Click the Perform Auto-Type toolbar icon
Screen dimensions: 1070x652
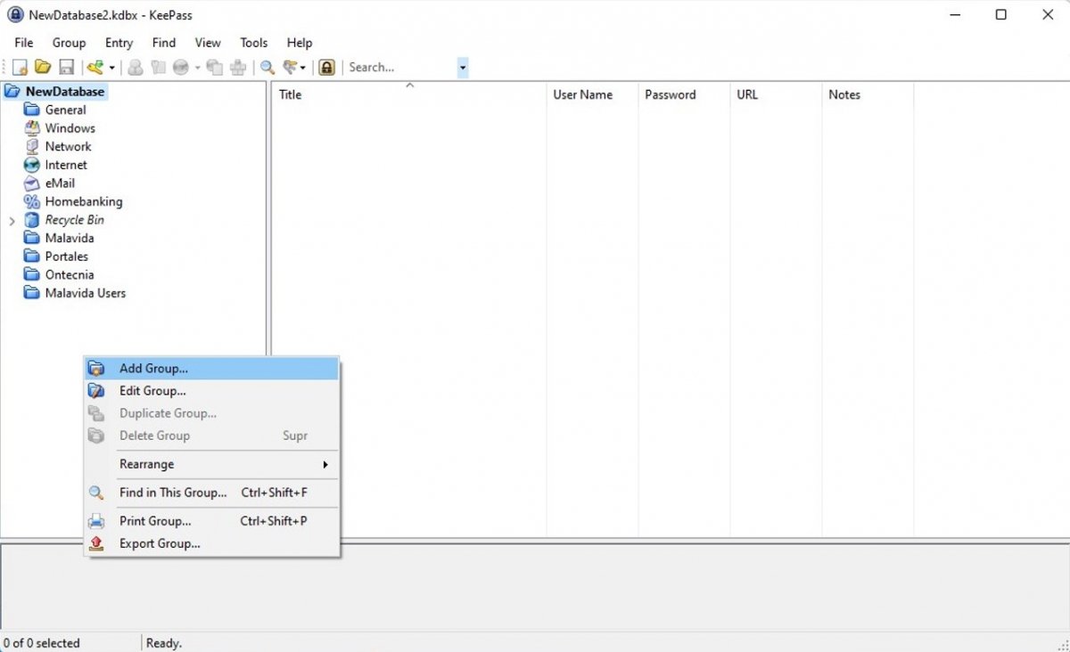click(x=238, y=67)
